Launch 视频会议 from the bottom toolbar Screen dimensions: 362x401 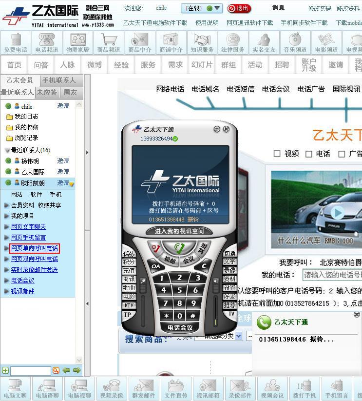272,388
